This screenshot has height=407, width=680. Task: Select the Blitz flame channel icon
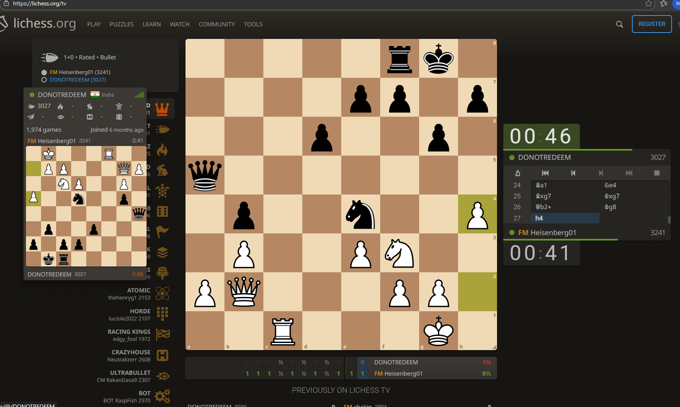[162, 150]
